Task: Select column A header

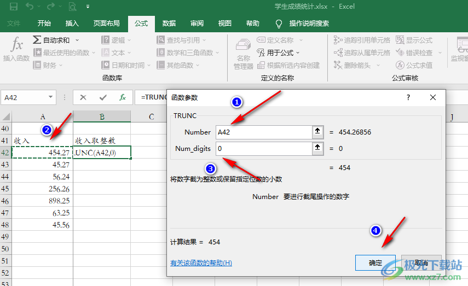Action: [x=42, y=116]
